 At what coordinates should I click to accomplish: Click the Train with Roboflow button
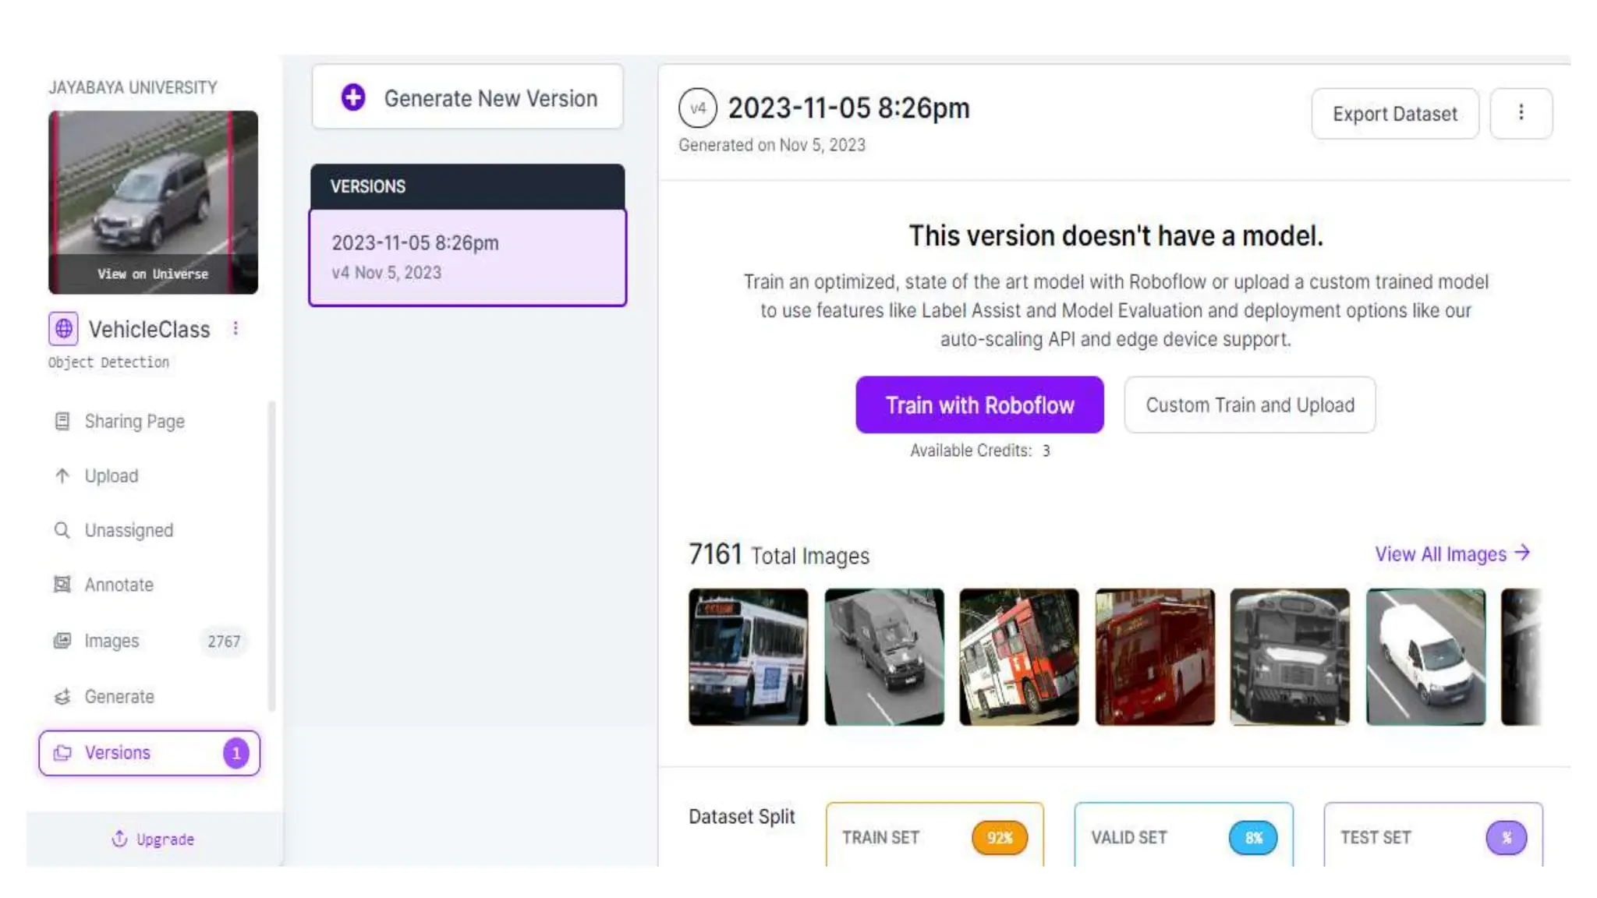pos(979,405)
